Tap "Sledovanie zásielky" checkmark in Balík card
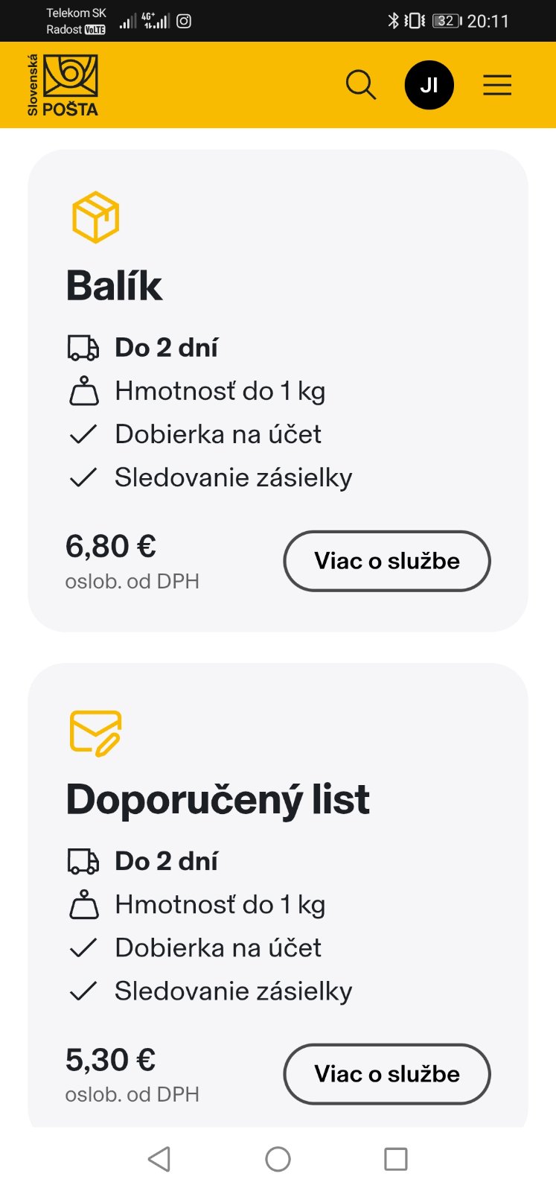Image resolution: width=556 pixels, height=1191 pixels. (83, 477)
